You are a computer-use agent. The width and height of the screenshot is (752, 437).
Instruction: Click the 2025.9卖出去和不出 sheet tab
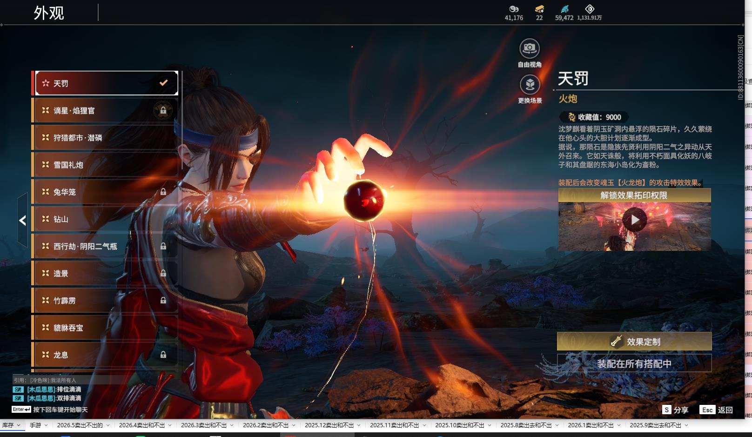tap(656, 425)
